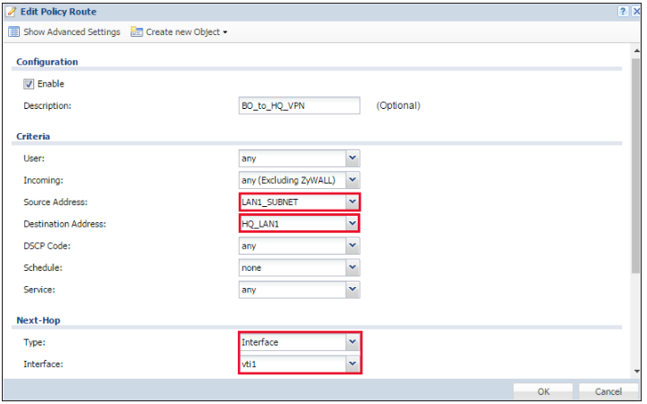This screenshot has width=647, height=404.
Task: Click the Show Advanced Settings icon
Action: tap(14, 32)
